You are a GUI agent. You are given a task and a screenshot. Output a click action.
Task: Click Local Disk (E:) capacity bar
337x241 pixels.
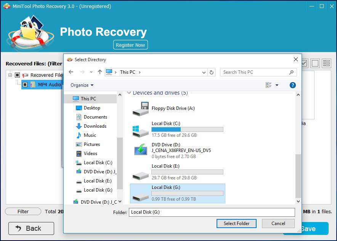pos(187,172)
